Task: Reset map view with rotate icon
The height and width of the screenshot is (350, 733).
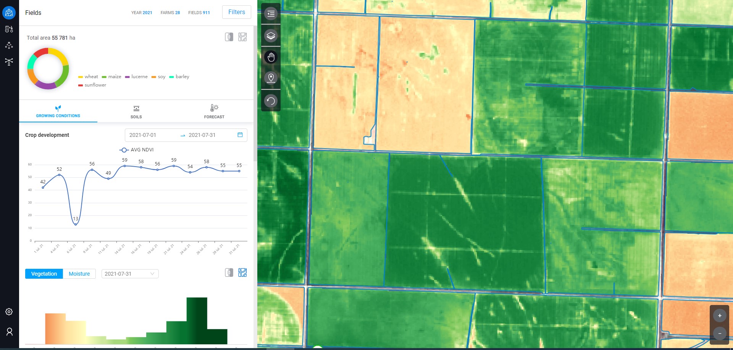Action: 271,101
